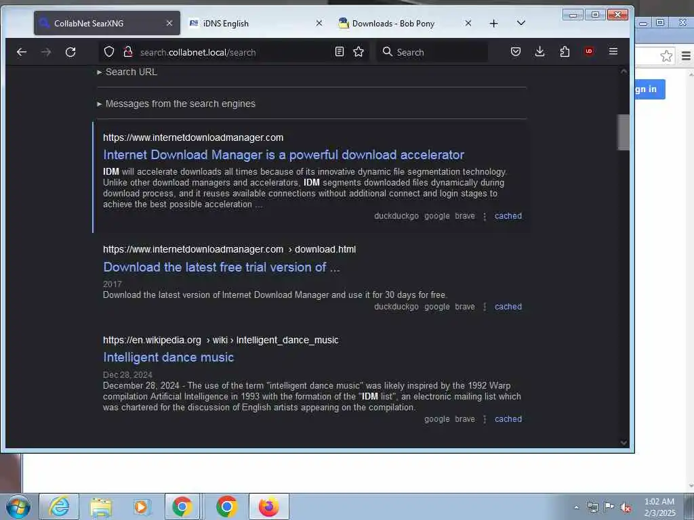Click the network tray icon
Screen dimensions: 694x520
pos(592,507)
